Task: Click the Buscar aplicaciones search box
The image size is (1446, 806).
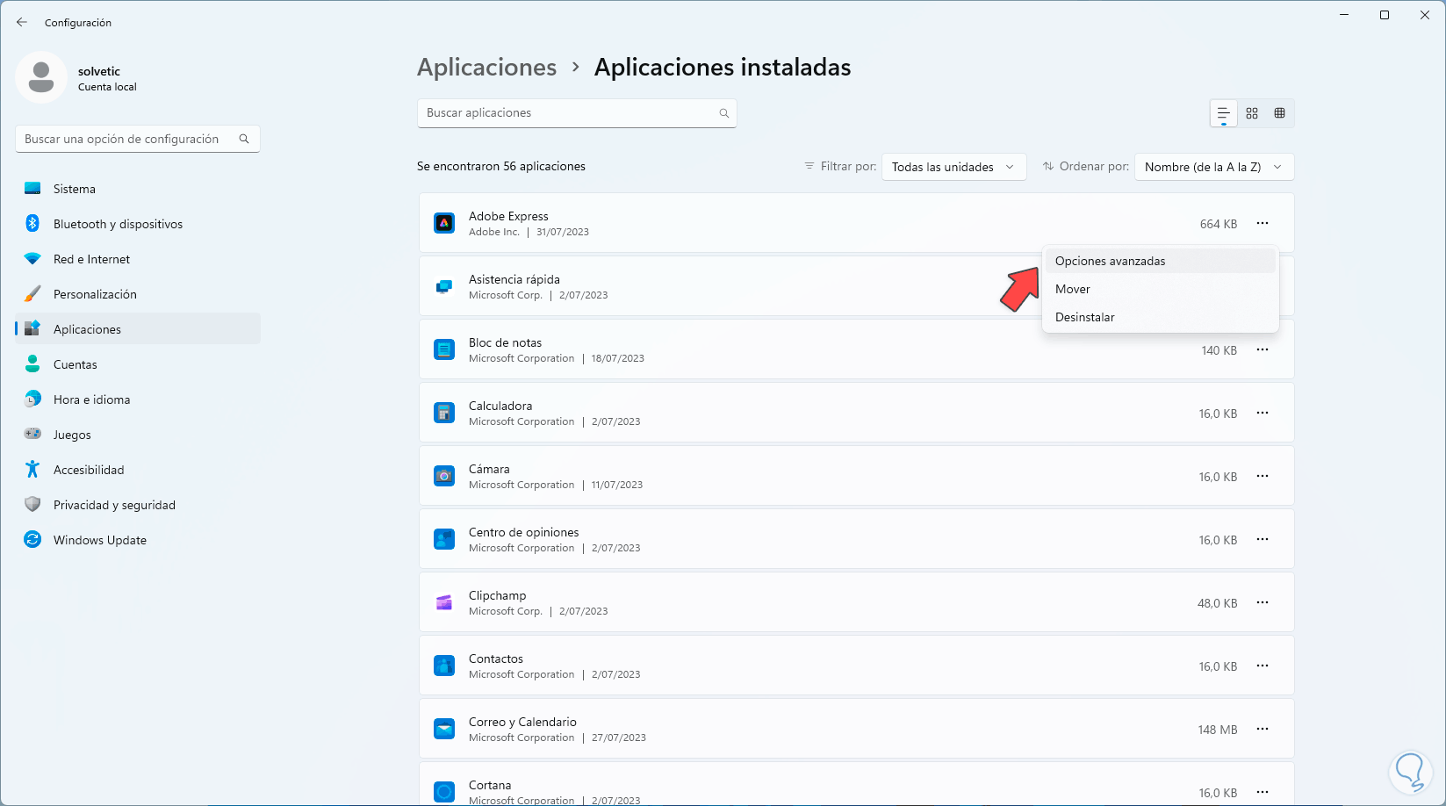Action: pyautogui.click(x=577, y=113)
